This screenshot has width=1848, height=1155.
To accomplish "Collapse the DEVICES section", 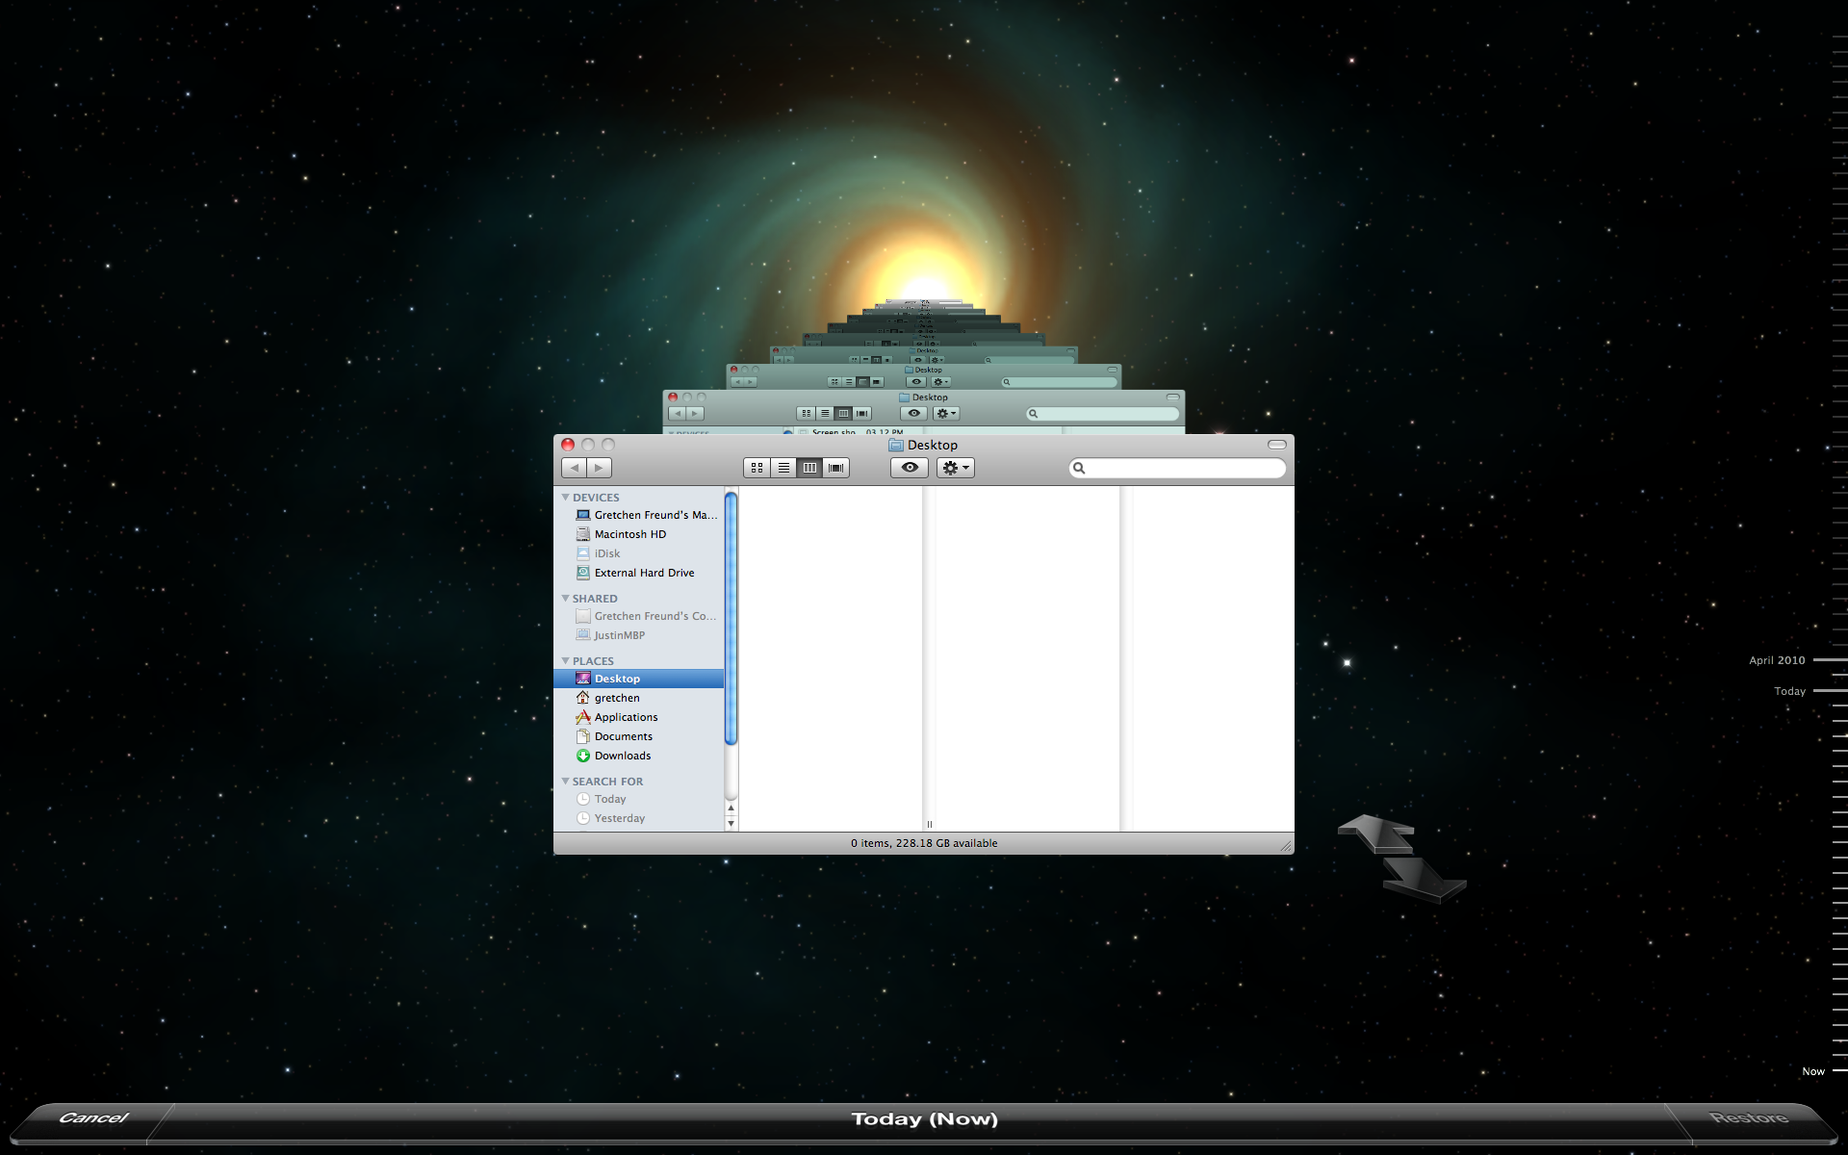I will click(x=566, y=497).
